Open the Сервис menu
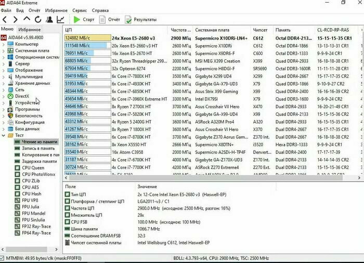Screen dimensions: 364x263 point(80,10)
